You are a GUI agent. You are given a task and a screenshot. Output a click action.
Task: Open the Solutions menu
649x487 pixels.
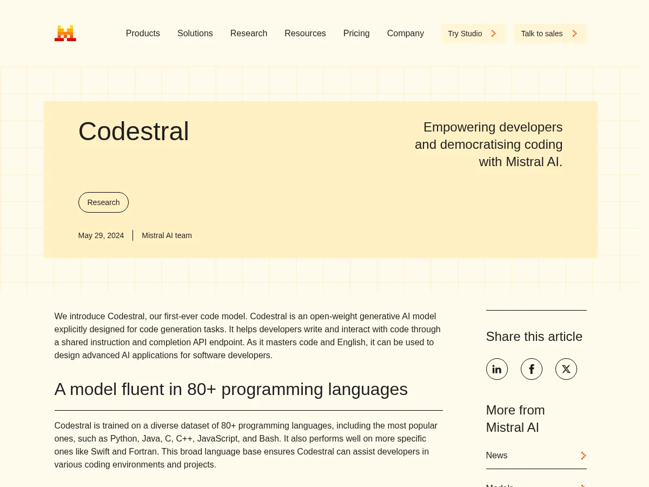tap(195, 33)
